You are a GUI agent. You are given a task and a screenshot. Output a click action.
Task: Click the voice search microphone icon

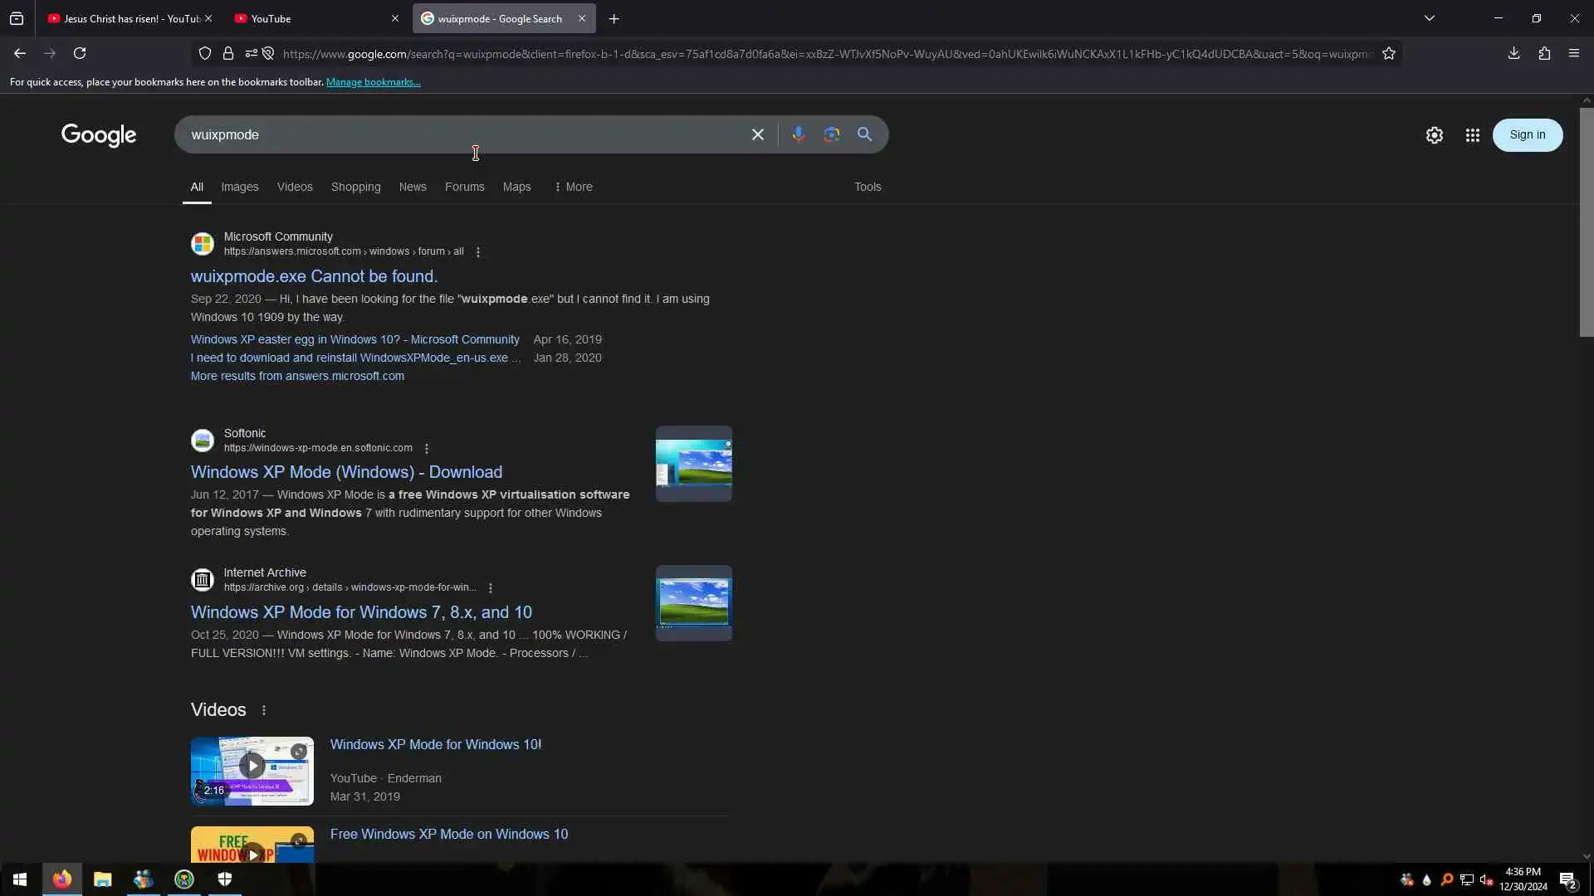[x=798, y=134]
